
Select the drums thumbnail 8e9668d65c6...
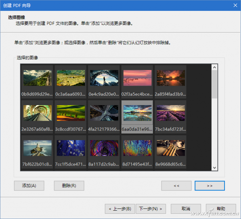(171, 148)
